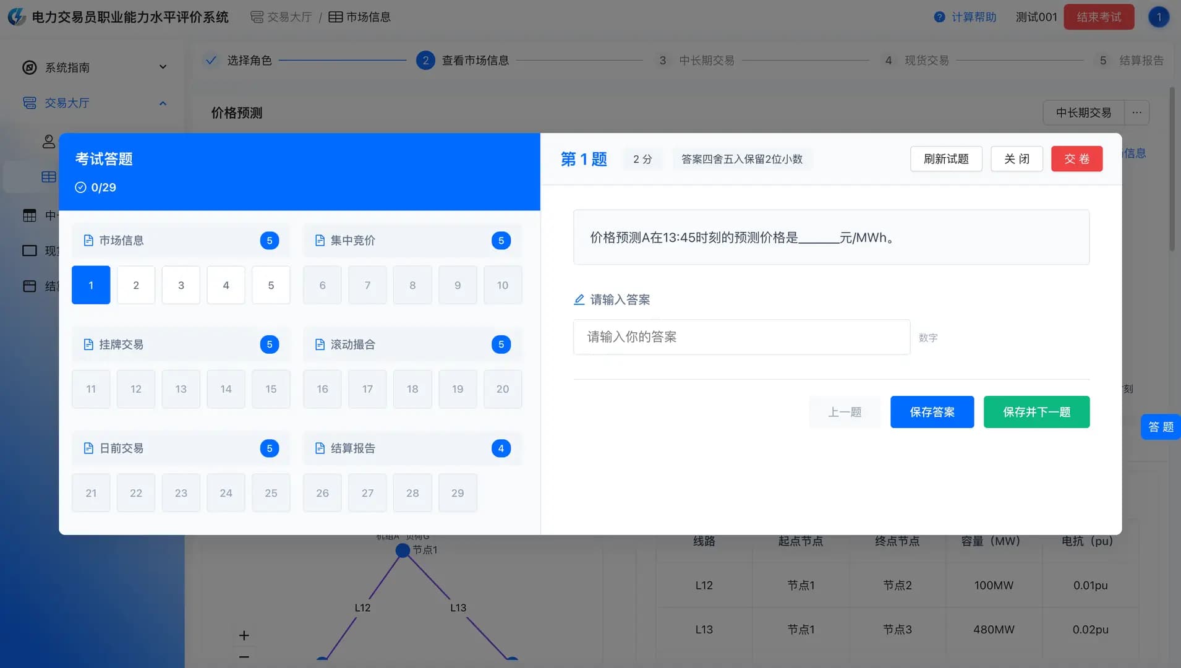The height and width of the screenshot is (668, 1181).
Task: Click the 测试001 user name text
Action: pos(1036,17)
